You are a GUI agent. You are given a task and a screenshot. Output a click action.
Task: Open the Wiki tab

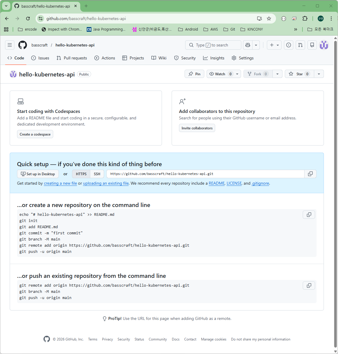click(159, 58)
